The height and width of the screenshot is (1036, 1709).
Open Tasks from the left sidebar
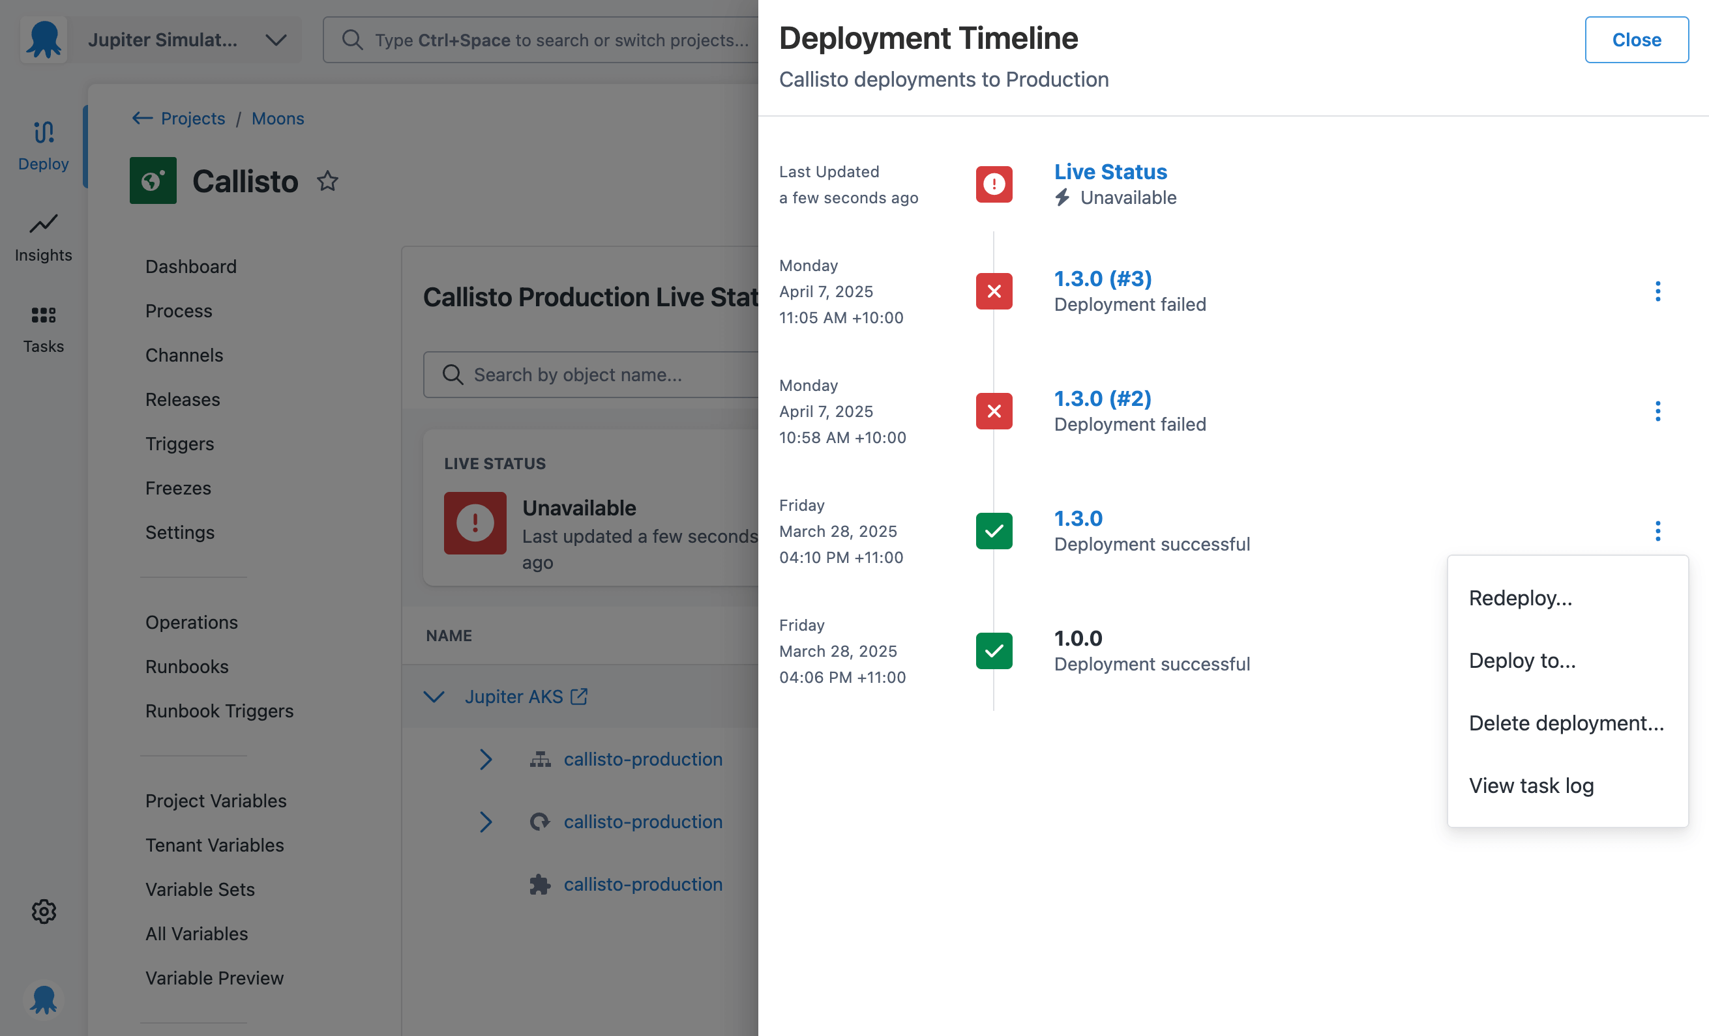pos(43,327)
